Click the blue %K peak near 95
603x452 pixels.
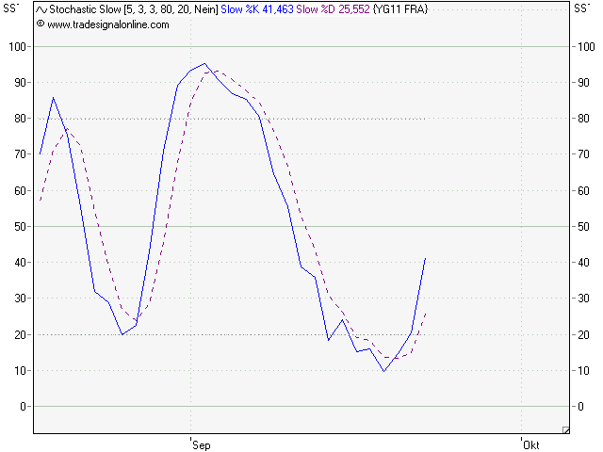pos(204,63)
